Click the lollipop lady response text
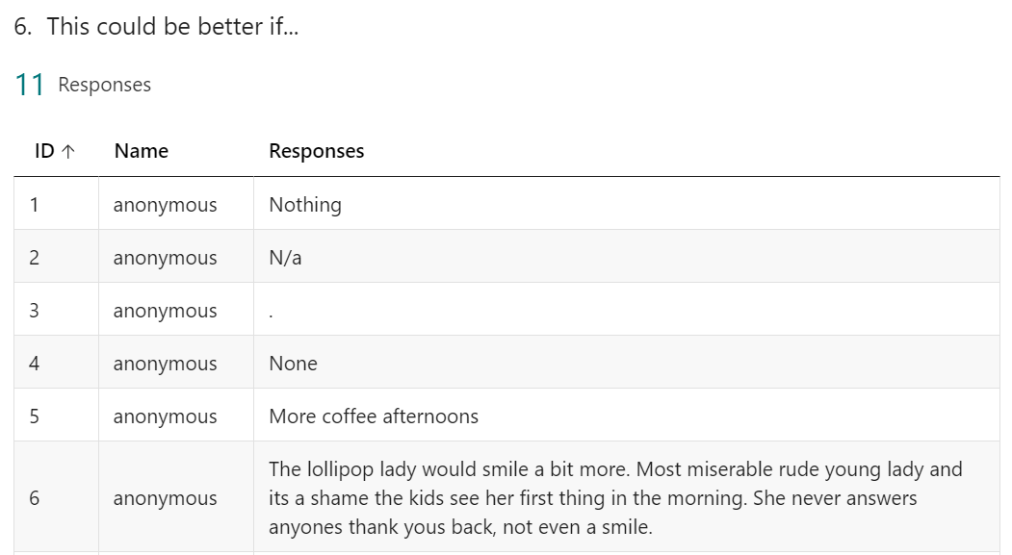1012x555 pixels. (x=615, y=497)
